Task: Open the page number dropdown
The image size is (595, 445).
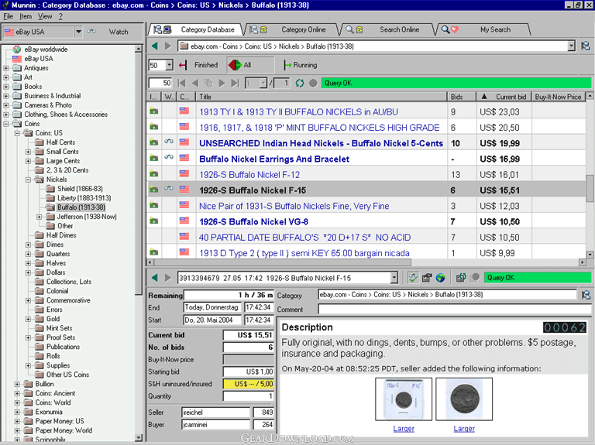Action: click(x=263, y=83)
